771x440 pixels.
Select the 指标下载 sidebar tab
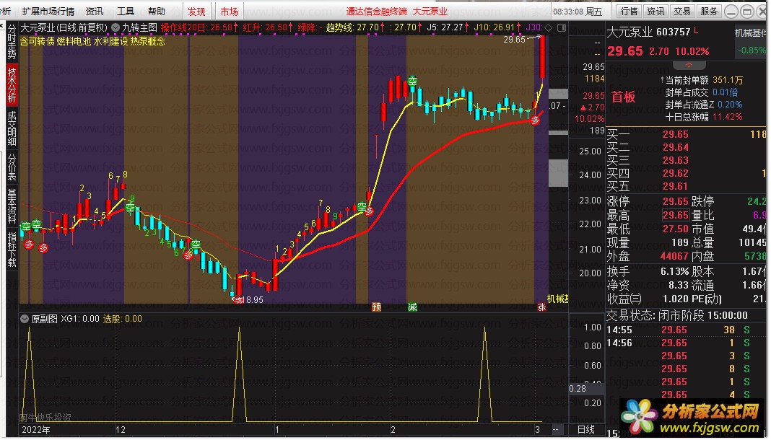(x=12, y=250)
